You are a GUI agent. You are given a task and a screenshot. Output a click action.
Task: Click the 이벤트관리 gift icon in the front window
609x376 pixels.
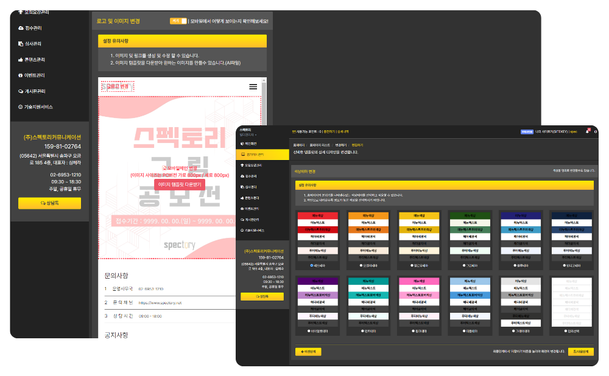pyautogui.click(x=242, y=209)
